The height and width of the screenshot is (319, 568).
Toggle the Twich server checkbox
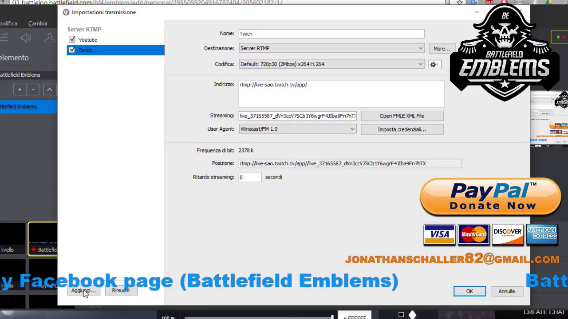click(72, 50)
